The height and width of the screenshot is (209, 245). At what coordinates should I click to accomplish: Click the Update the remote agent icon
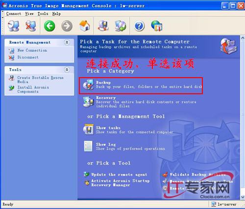point(86,174)
